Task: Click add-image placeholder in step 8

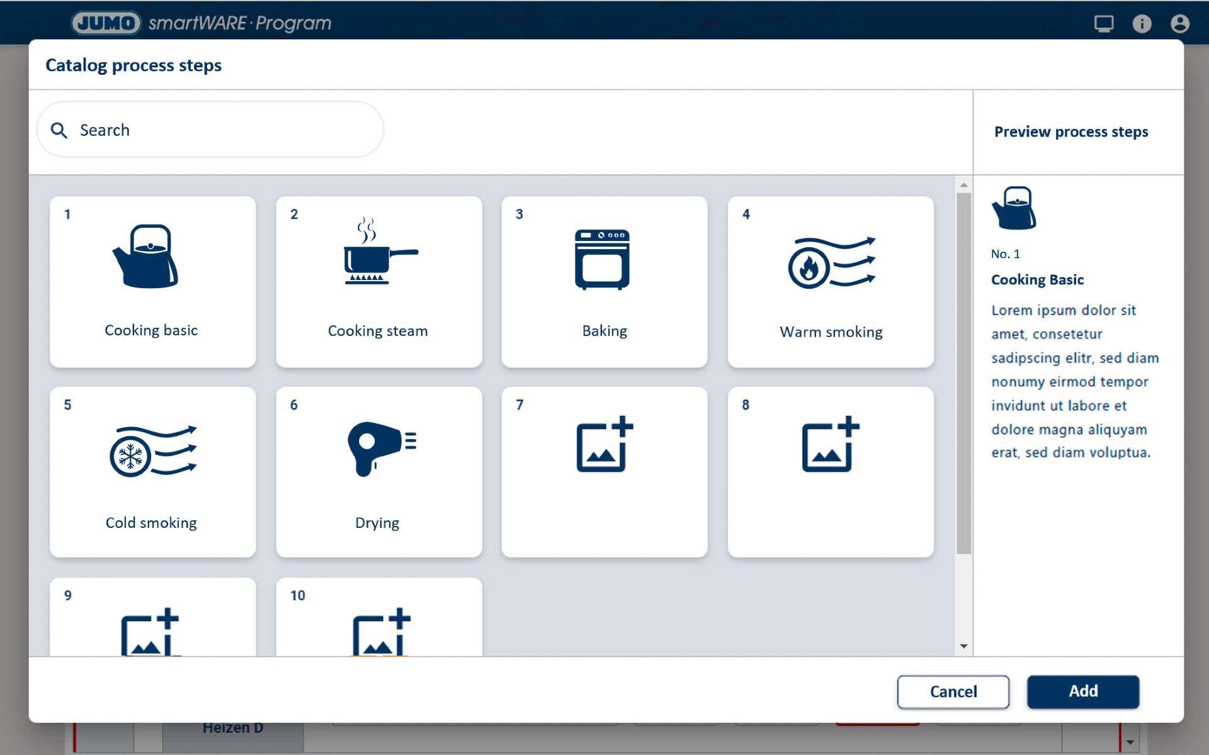Action: 830,444
